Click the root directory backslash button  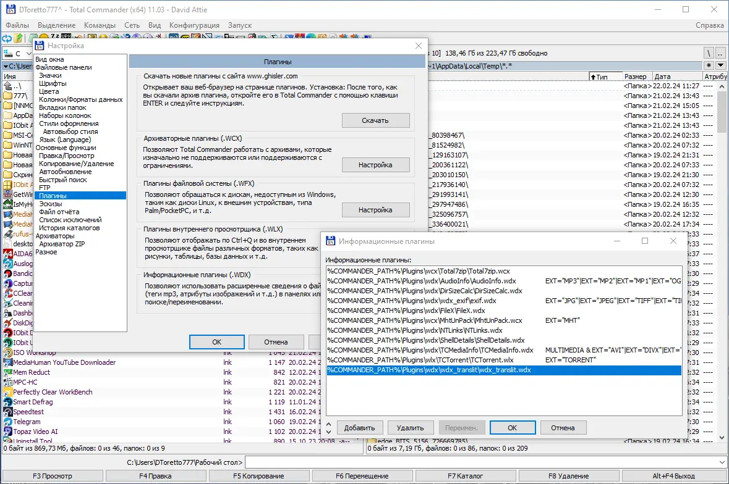709,53
